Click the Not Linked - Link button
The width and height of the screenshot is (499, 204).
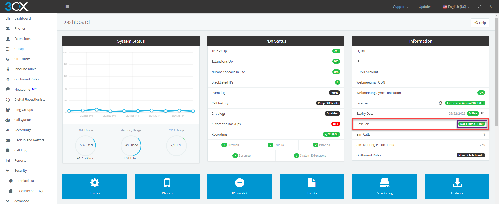tap(472, 124)
